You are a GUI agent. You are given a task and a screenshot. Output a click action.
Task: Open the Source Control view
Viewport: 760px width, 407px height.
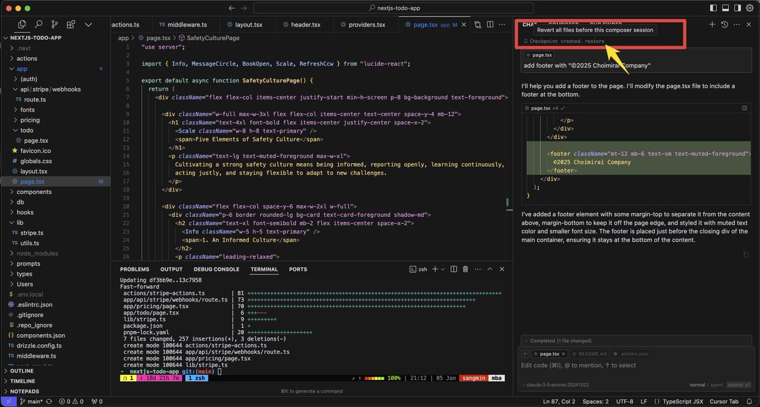55,24
